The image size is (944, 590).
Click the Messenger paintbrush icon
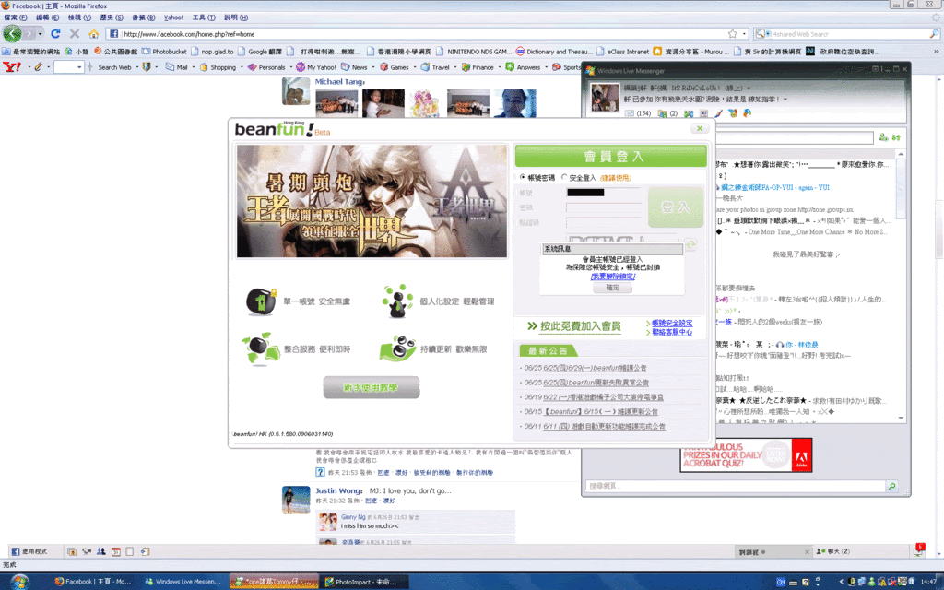point(718,113)
